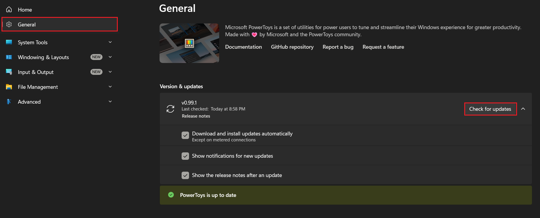This screenshot has height=218, width=540.
Task: Expand the Input & Output chevron
Action: point(110,72)
